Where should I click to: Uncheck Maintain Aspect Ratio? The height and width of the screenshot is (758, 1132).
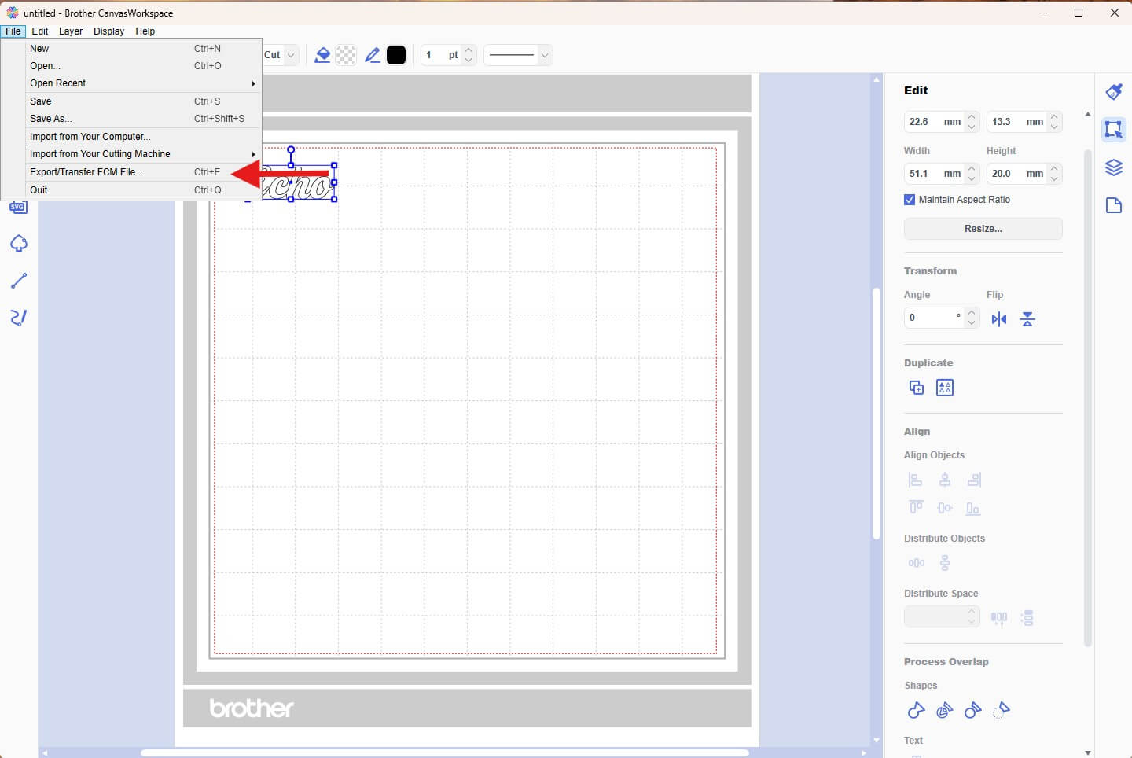909,200
